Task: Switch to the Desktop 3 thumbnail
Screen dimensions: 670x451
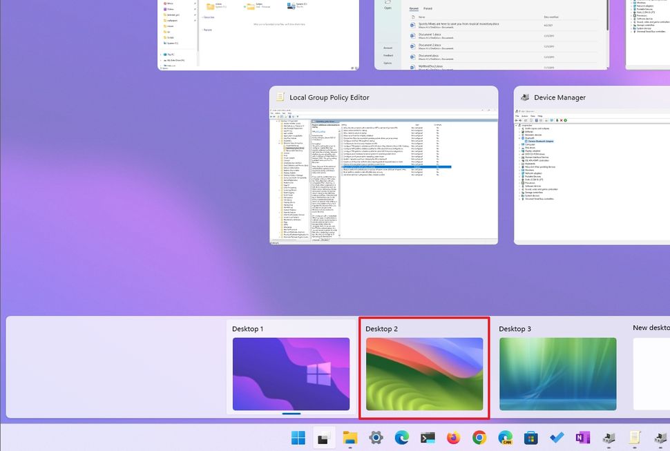Action: point(557,373)
